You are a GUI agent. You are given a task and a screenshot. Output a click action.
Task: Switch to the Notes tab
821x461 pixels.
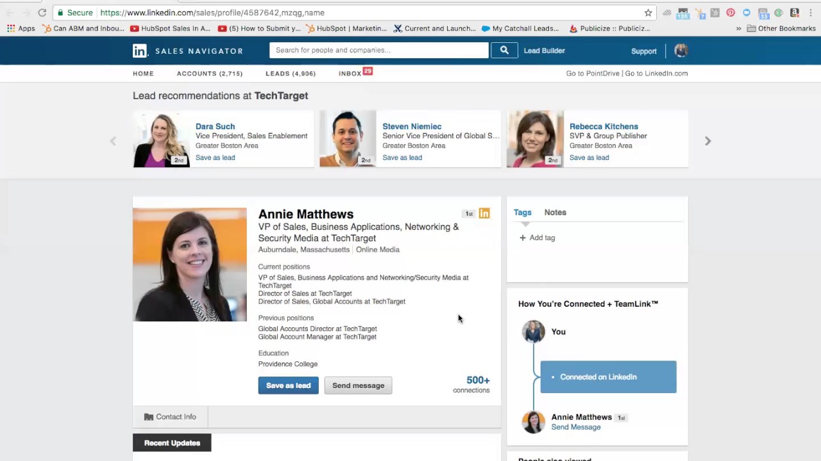[x=555, y=213]
